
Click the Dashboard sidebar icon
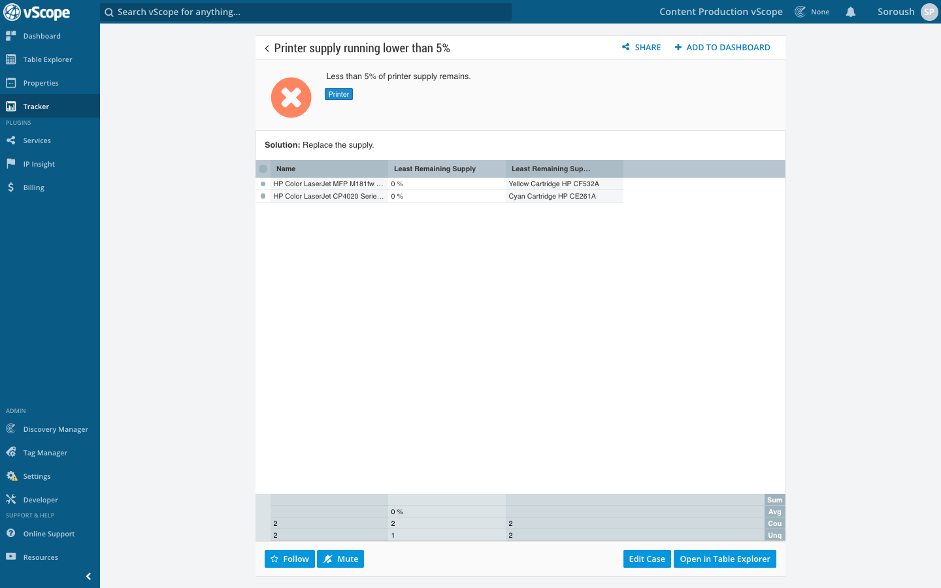click(x=10, y=36)
